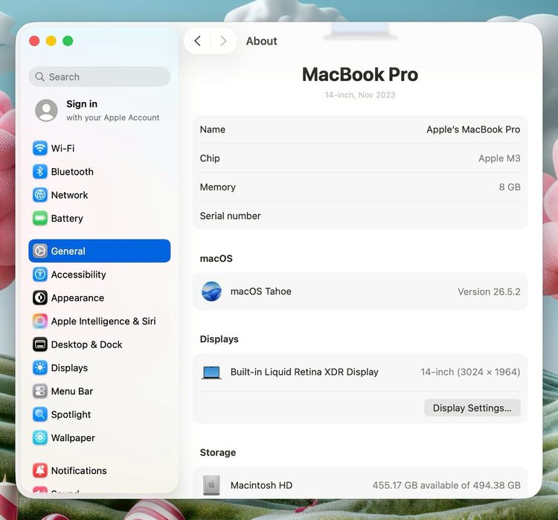This screenshot has width=558, height=520.
Task: Click the Spotlight magnifier icon
Action: click(40, 414)
